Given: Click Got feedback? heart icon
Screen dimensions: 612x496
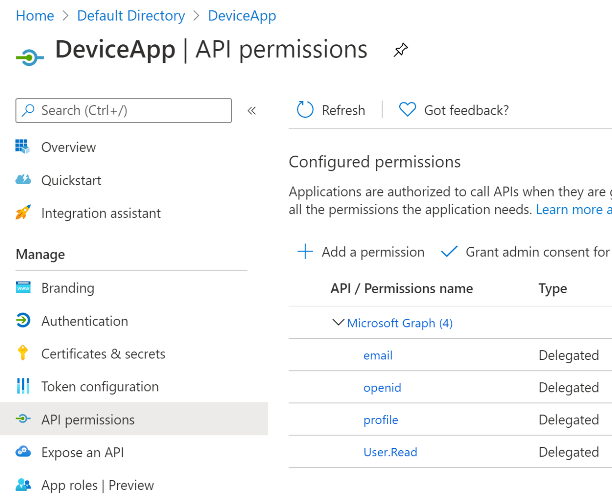Looking at the screenshot, I should point(407,110).
